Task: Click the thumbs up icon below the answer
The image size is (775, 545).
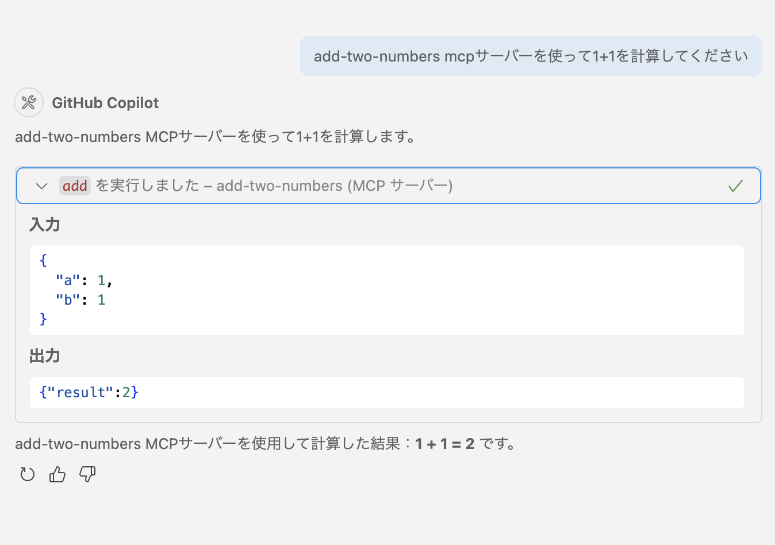Action: pyautogui.click(x=56, y=474)
